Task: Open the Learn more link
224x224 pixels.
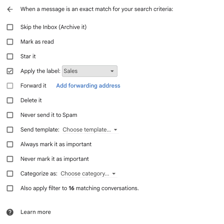Action: (x=35, y=212)
